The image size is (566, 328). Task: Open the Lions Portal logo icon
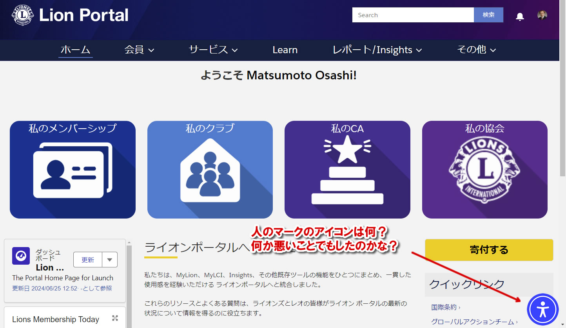(x=22, y=16)
